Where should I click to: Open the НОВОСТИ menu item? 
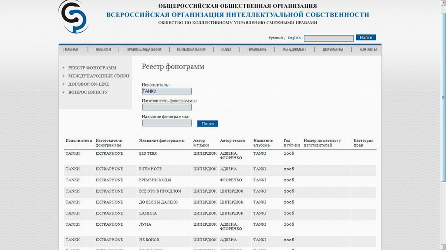tap(103, 50)
